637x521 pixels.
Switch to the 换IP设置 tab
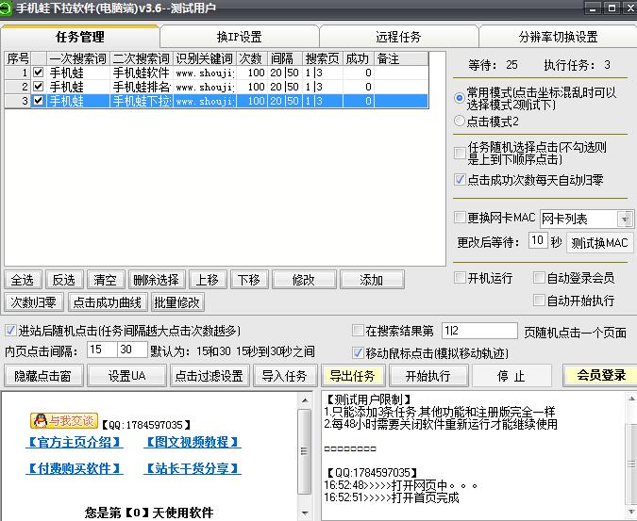coord(239,37)
